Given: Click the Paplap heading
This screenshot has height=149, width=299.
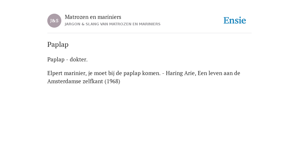Looking at the screenshot, I should pos(58,45).
